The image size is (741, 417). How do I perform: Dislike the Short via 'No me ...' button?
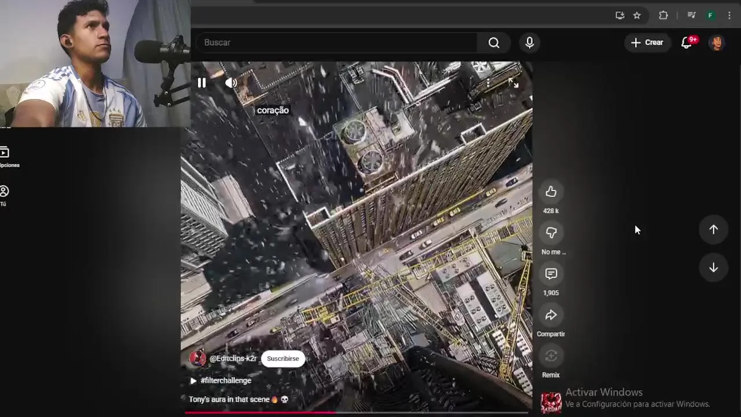[x=551, y=233]
